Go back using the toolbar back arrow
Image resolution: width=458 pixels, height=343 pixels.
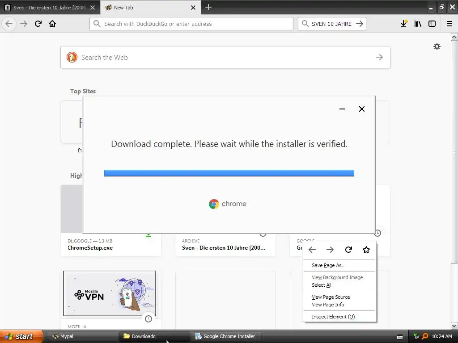[x=9, y=24]
